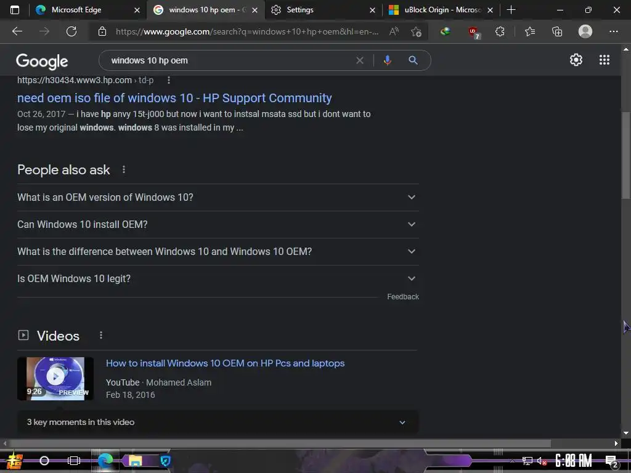Viewport: 631px width, 473px height.
Task: Open Task View in taskbar
Action: pyautogui.click(x=74, y=461)
